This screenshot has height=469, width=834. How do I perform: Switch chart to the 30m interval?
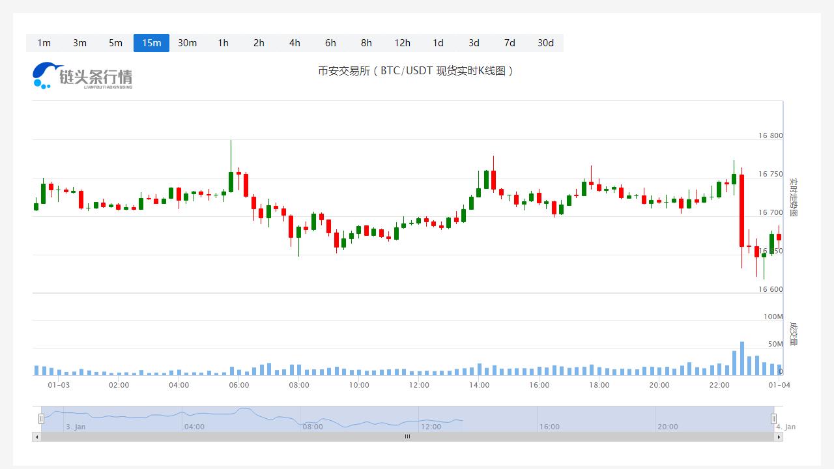click(x=187, y=43)
